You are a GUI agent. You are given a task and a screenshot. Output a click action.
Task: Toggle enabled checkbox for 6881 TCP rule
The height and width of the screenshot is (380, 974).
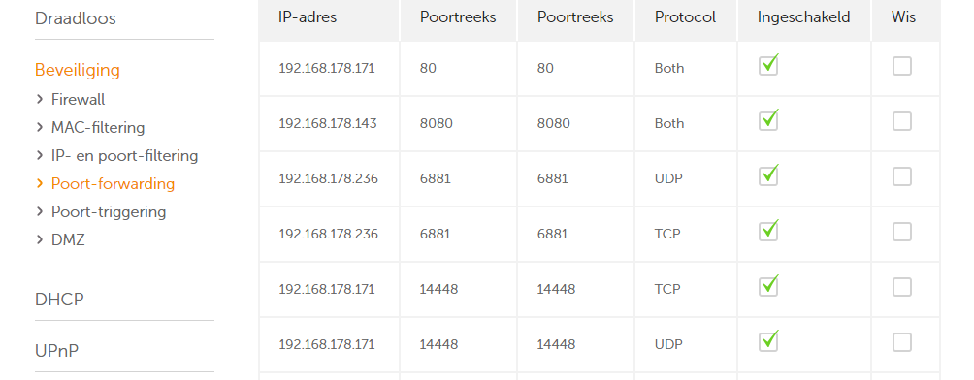(x=768, y=232)
